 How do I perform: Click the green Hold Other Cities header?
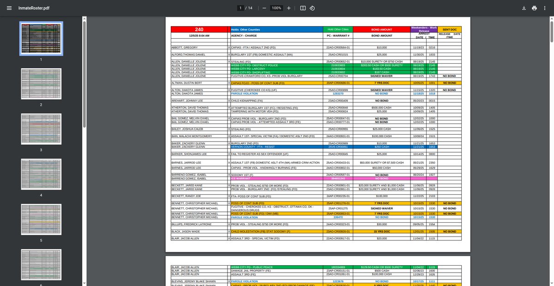point(337,30)
